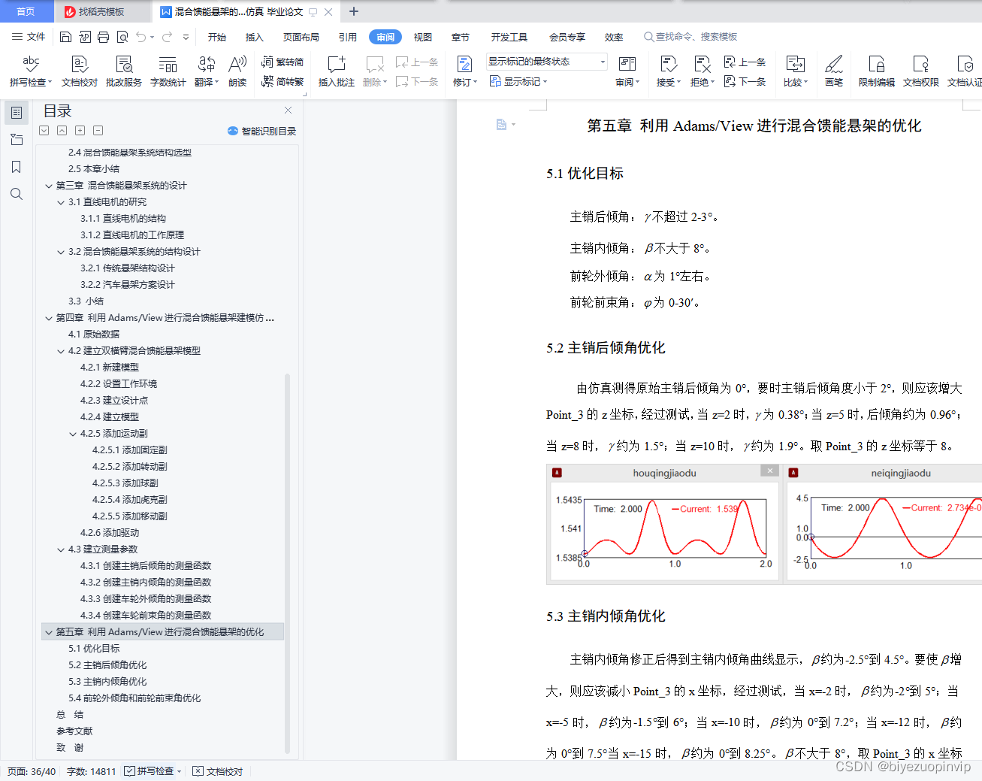Click 字数: 14811 in status bar
Image resolution: width=982 pixels, height=781 pixels.
point(92,771)
